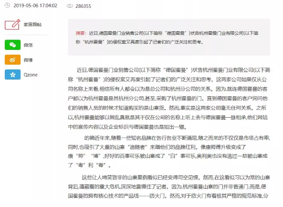Click the summary line ending 广泛关注和思考
Image resolution: width=283 pixels, height=207 pixels.
(x=140, y=42)
